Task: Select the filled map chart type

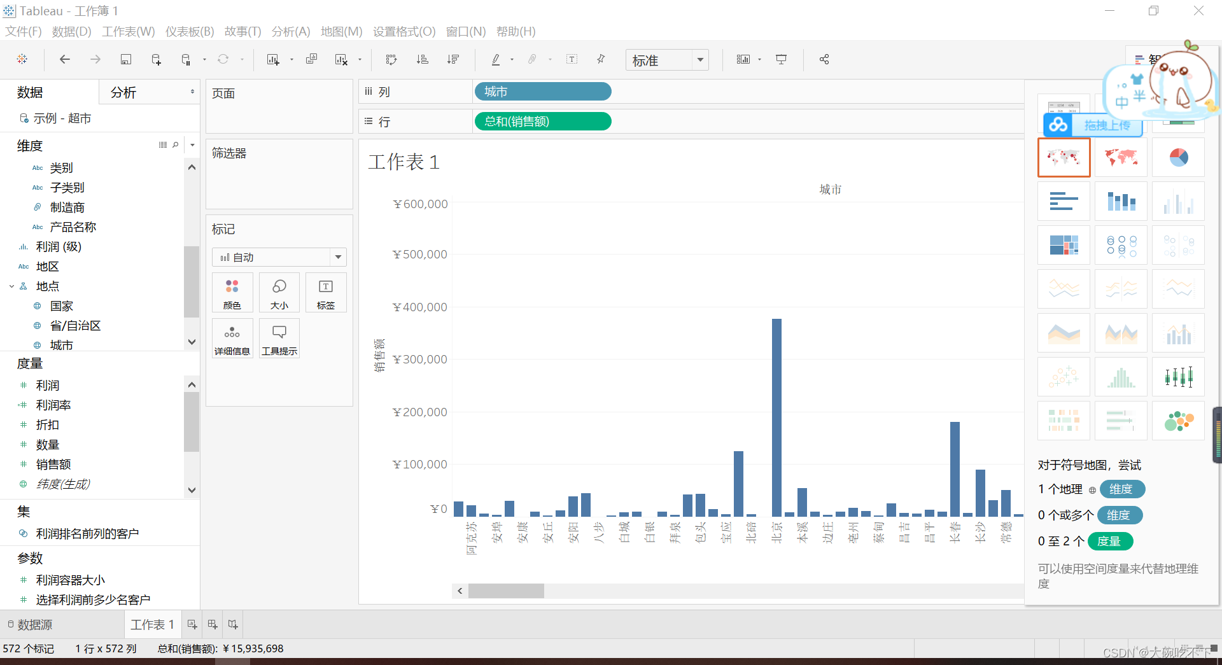Action: 1121,157
